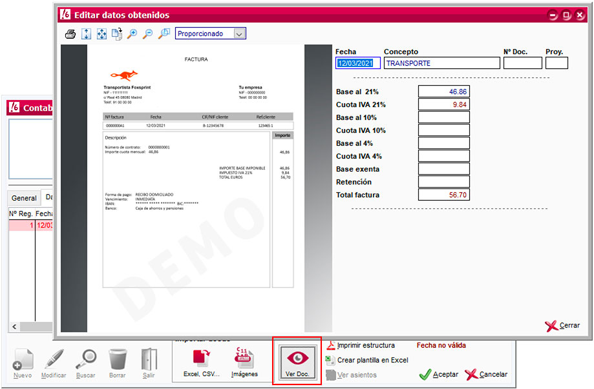The height and width of the screenshot is (389, 594).
Task: Click the zoom to selection magnifier icon
Action: click(164, 34)
